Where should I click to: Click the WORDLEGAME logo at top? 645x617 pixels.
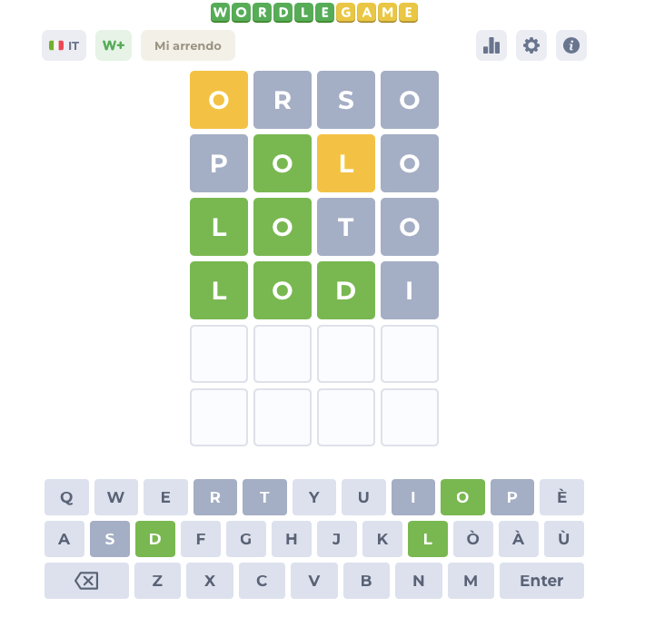(x=314, y=12)
